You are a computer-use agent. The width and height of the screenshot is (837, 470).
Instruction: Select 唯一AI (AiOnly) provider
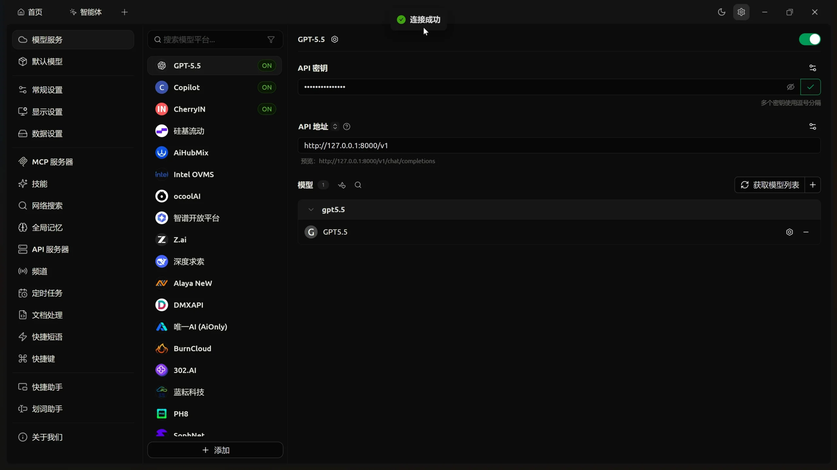click(214, 327)
